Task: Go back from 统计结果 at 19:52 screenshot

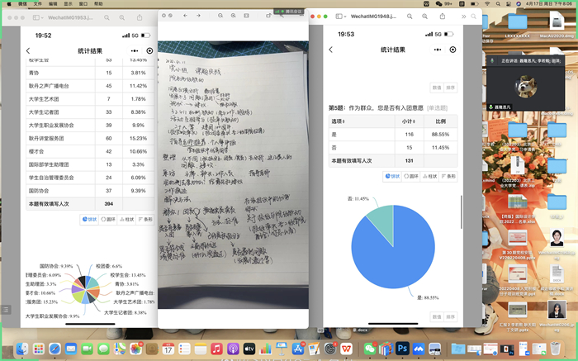Action: point(28,51)
